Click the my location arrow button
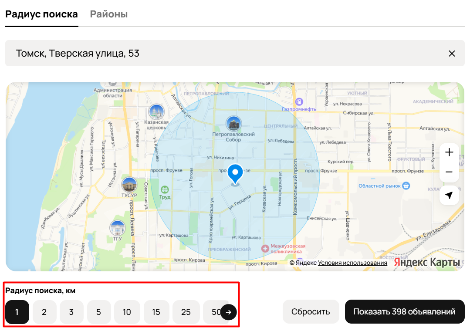 tap(449, 196)
